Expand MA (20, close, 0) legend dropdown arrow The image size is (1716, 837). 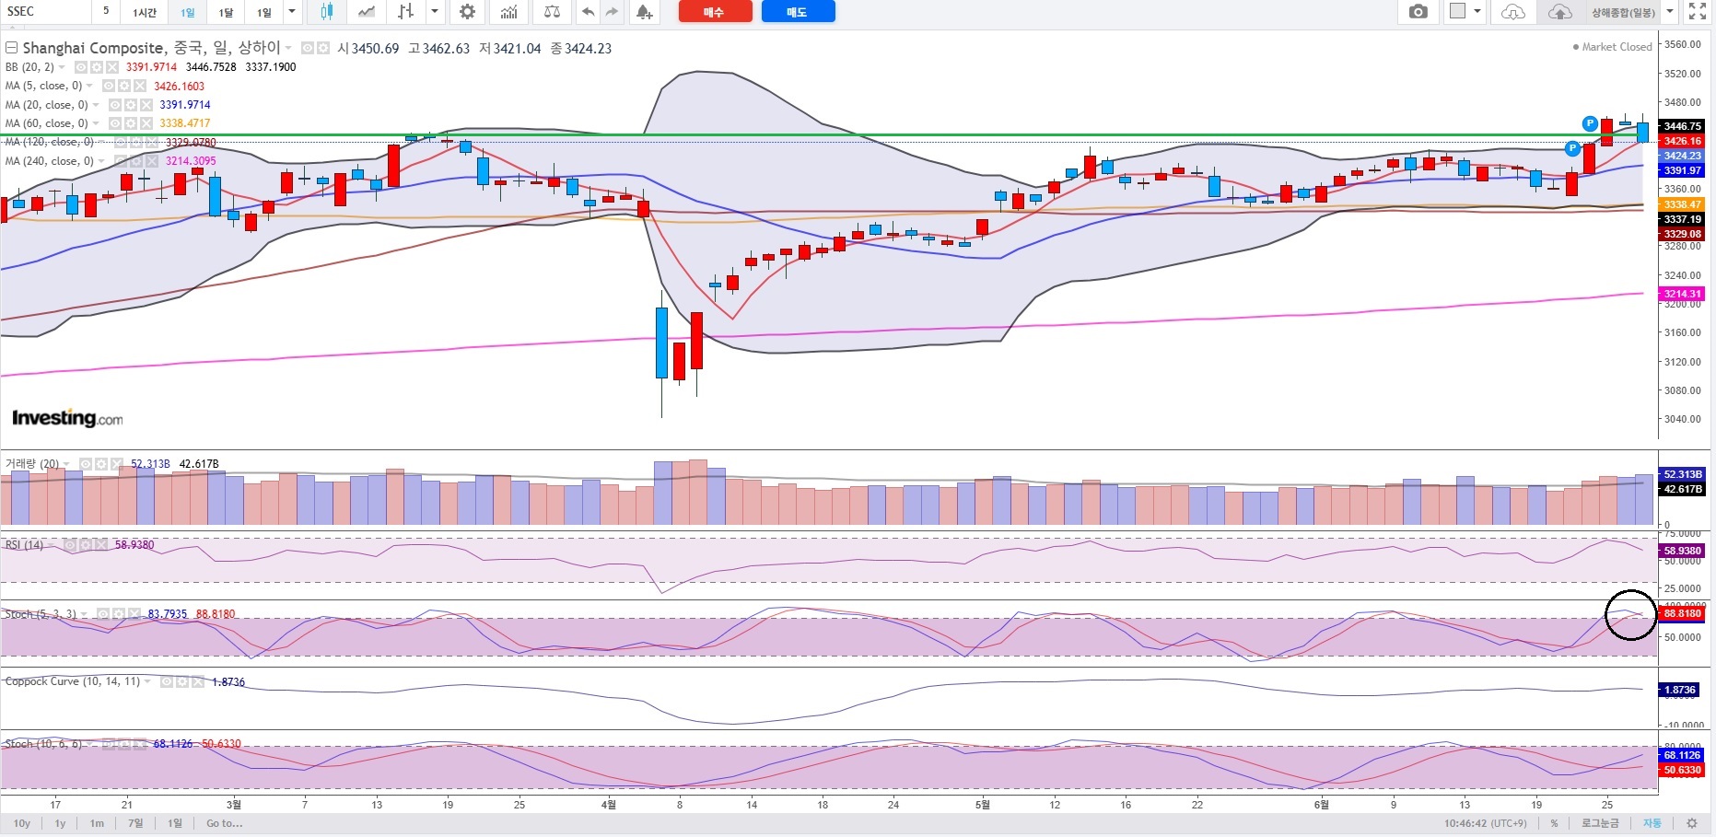coord(97,105)
